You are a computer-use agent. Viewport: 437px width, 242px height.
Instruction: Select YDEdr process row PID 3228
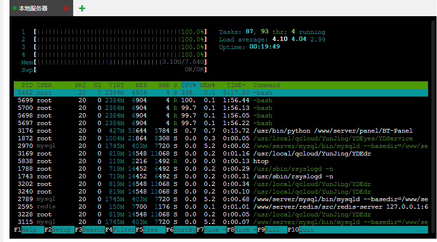click(x=221, y=214)
